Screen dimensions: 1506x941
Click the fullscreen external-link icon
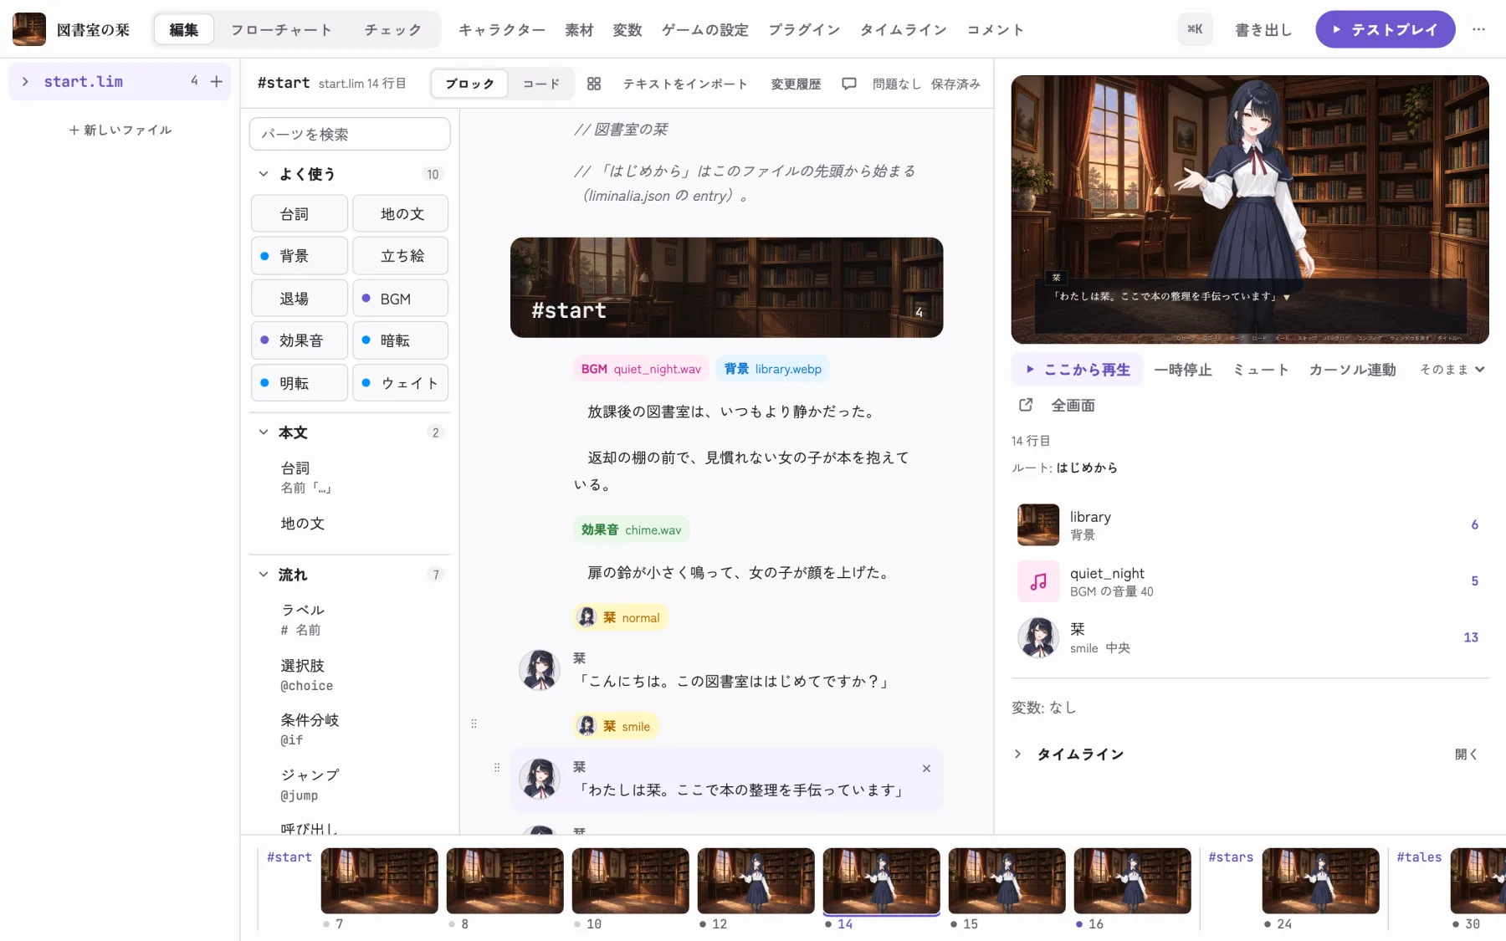(x=1026, y=405)
